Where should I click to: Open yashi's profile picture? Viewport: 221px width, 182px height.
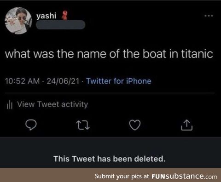pos(18,21)
